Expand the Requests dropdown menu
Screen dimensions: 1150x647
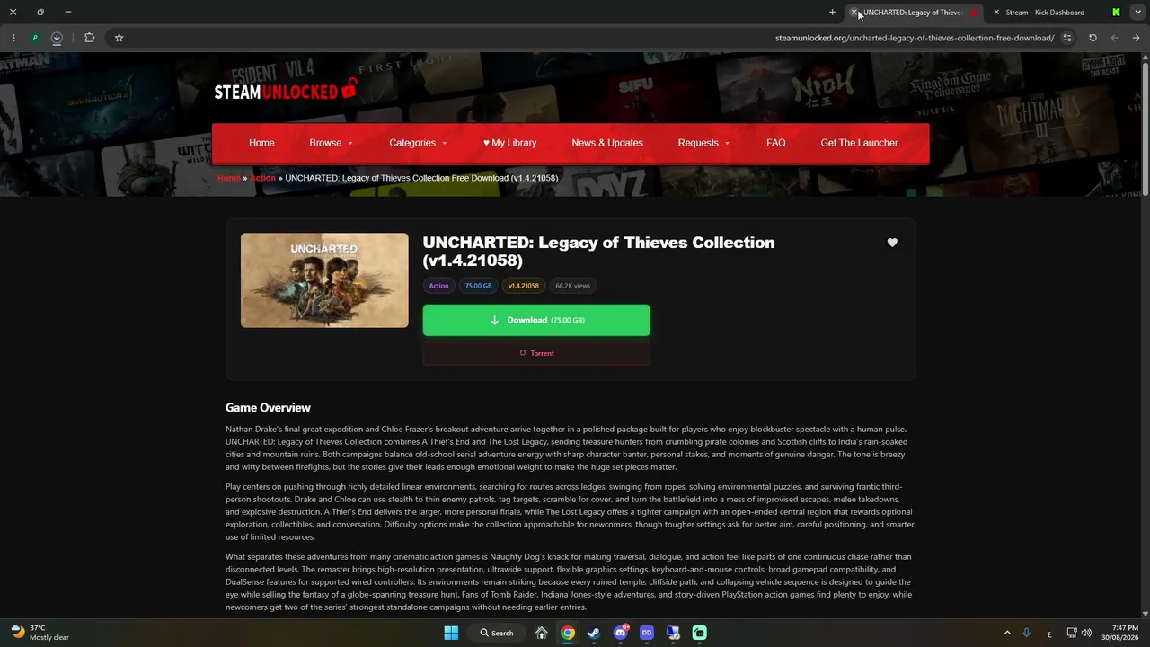coord(703,143)
